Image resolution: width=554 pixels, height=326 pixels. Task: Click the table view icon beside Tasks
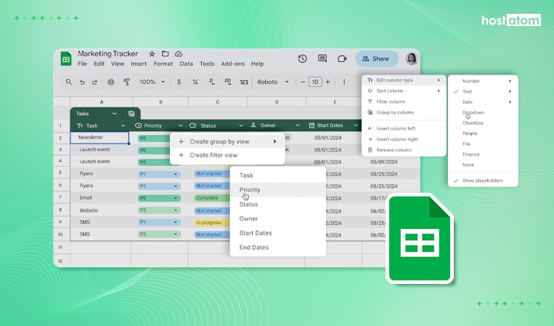131,114
